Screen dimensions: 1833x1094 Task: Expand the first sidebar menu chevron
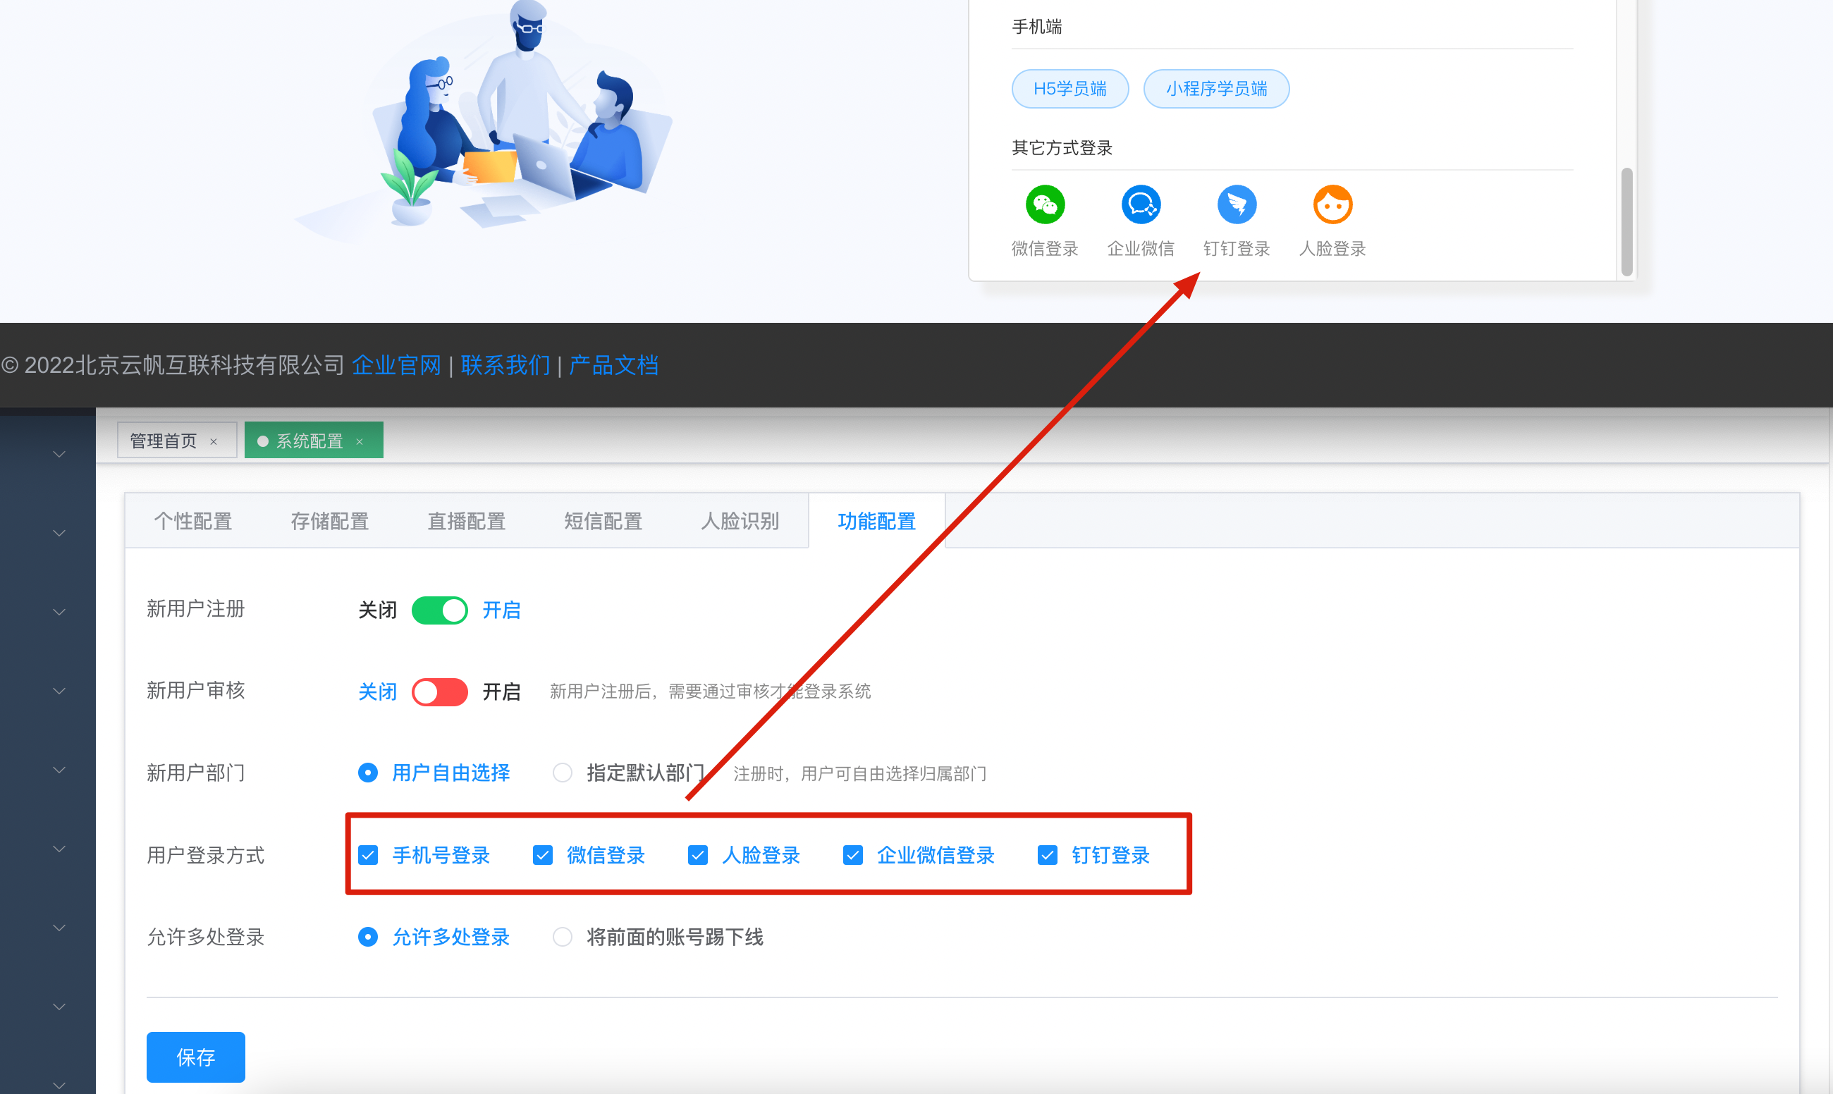60,455
